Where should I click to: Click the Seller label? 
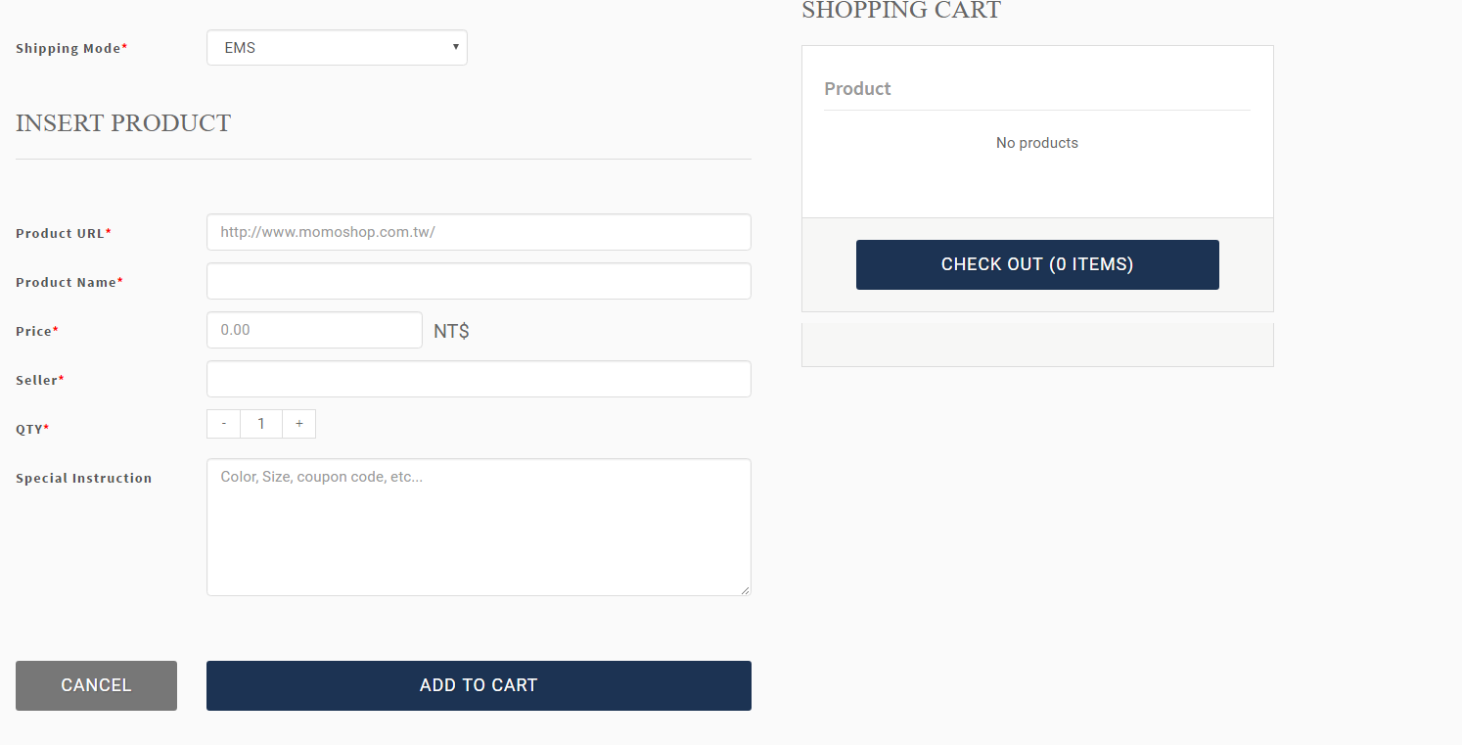(37, 380)
